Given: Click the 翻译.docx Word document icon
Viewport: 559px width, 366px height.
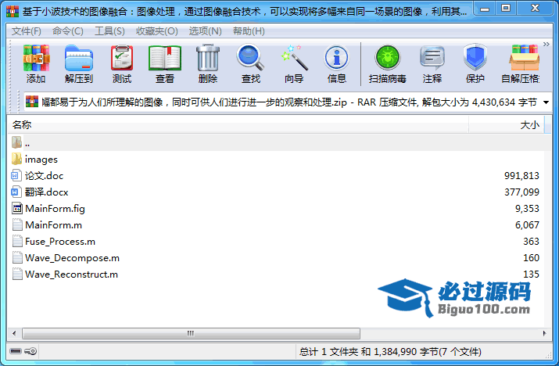Looking at the screenshot, I should 16,192.
